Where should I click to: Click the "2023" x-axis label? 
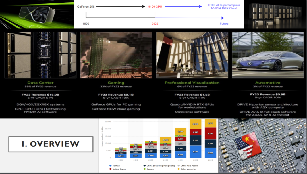pos(210,160)
